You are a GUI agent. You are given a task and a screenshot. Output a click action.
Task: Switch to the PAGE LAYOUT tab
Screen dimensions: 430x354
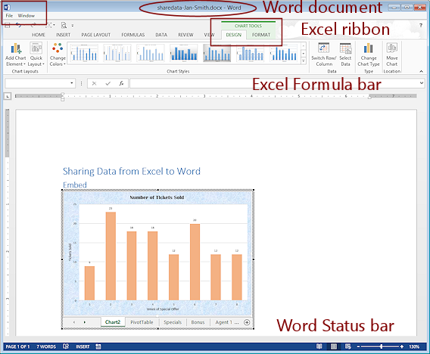(x=95, y=35)
